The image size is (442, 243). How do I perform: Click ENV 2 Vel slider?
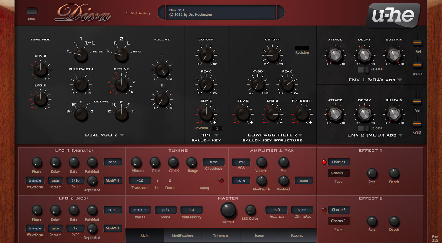tap(417, 102)
